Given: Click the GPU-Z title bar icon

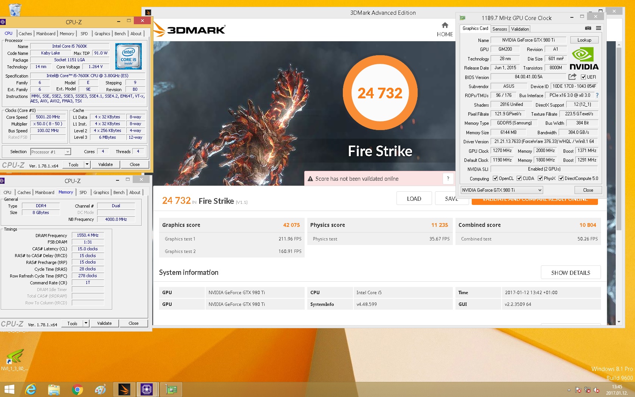Looking at the screenshot, I should [x=462, y=18].
